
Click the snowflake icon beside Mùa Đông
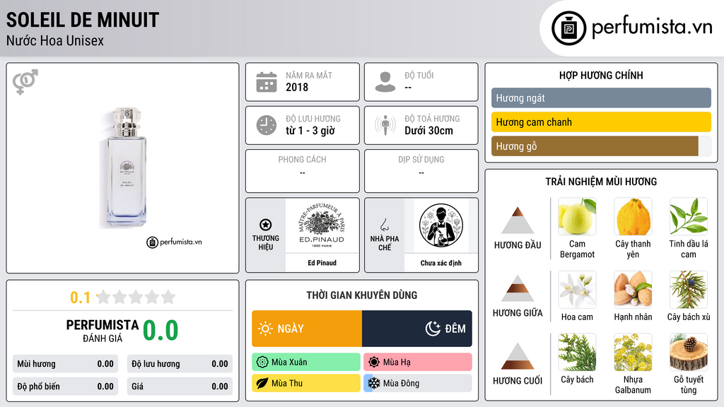pyautogui.click(x=374, y=383)
